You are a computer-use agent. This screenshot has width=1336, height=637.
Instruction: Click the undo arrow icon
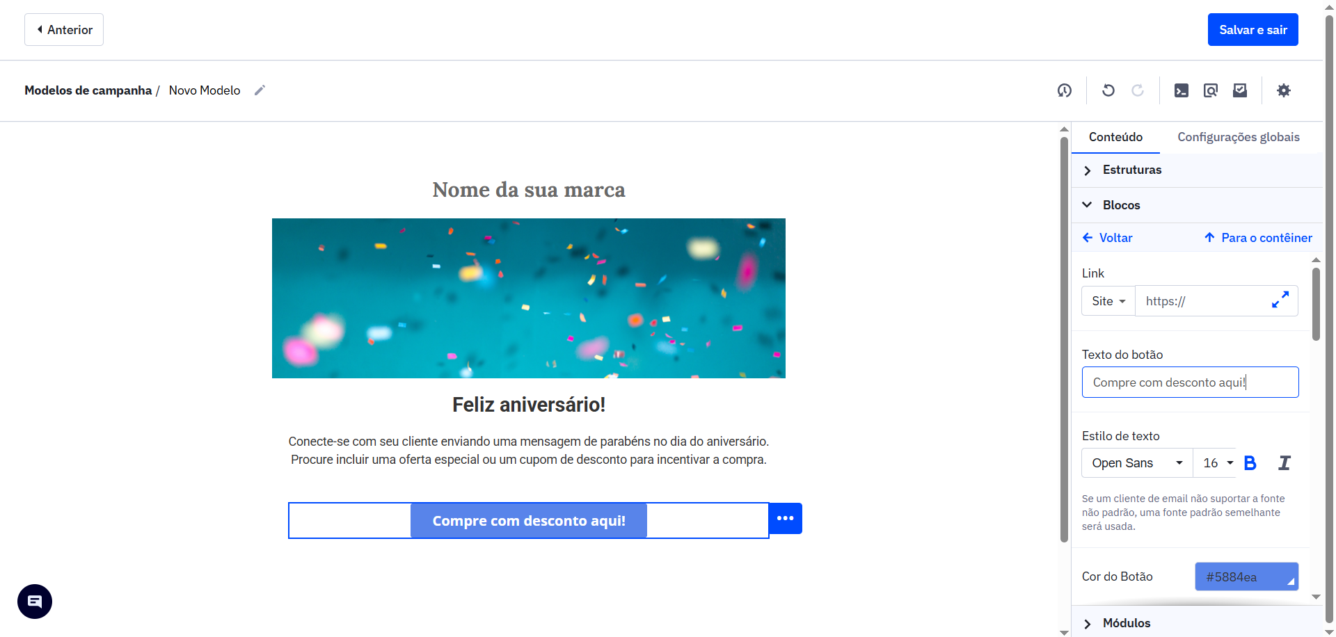pos(1108,90)
